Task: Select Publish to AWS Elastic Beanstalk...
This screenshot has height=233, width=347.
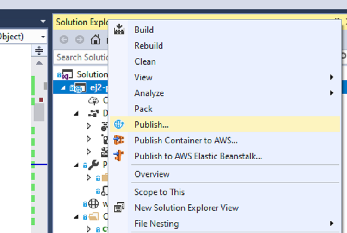Action: (x=224, y=156)
